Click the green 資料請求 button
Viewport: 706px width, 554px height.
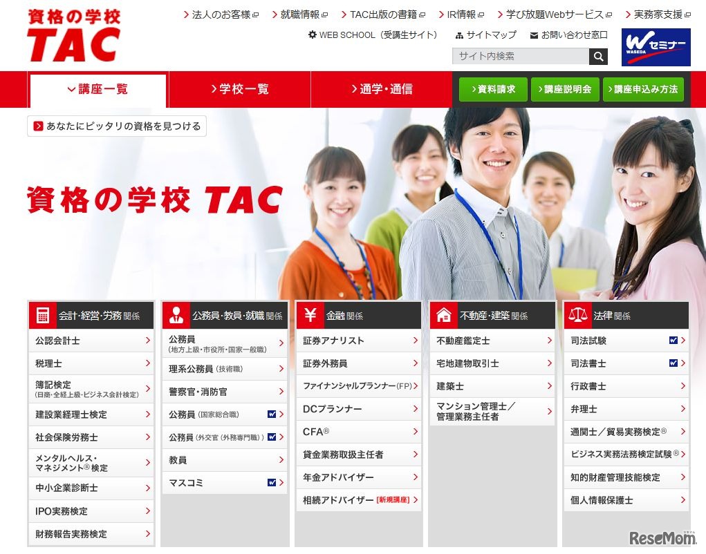(492, 89)
